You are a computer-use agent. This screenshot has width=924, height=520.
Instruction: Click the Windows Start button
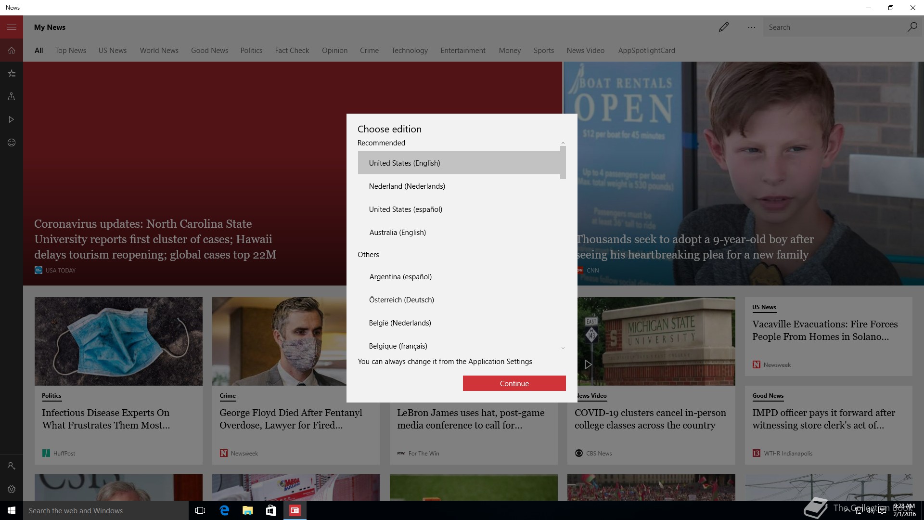coord(12,510)
